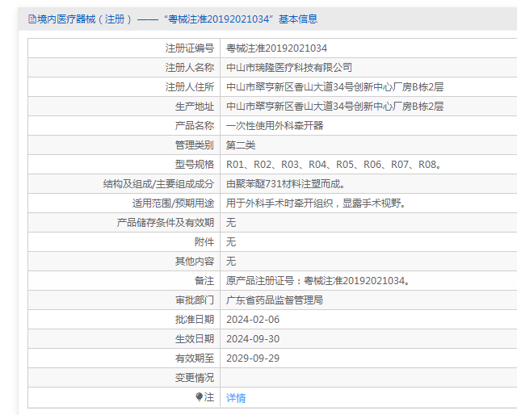Select registrant name 中山市瑞隆医疗科技有限公司
517x415 pixels.
(289, 68)
